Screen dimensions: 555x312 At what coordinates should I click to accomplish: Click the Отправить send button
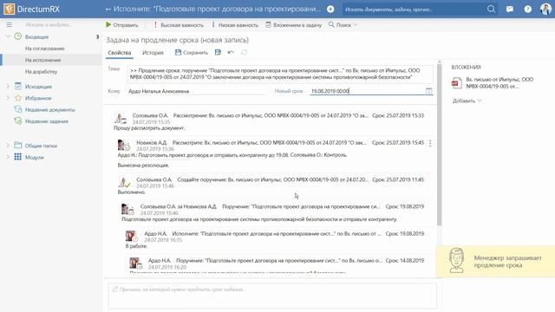pyautogui.click(x=121, y=25)
